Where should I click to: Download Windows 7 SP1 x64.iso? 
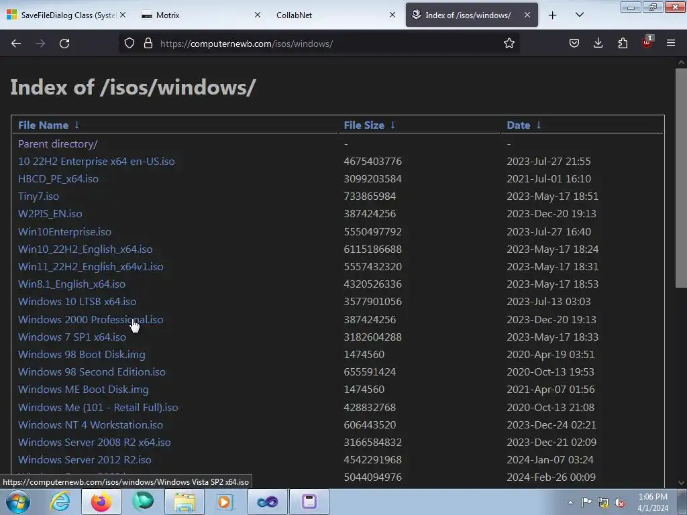(72, 337)
